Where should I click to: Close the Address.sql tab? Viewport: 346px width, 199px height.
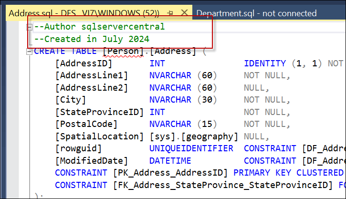185,13
